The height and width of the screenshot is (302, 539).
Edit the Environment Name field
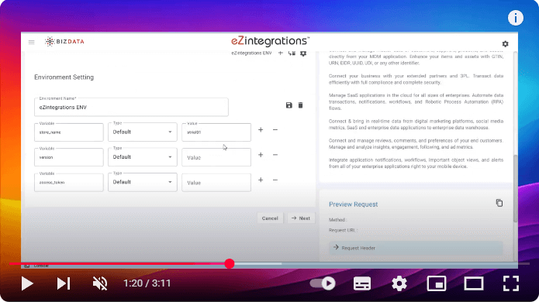click(x=131, y=107)
